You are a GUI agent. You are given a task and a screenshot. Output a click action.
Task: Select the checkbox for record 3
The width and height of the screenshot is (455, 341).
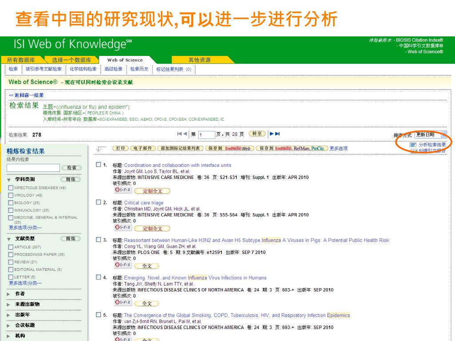[98, 239]
